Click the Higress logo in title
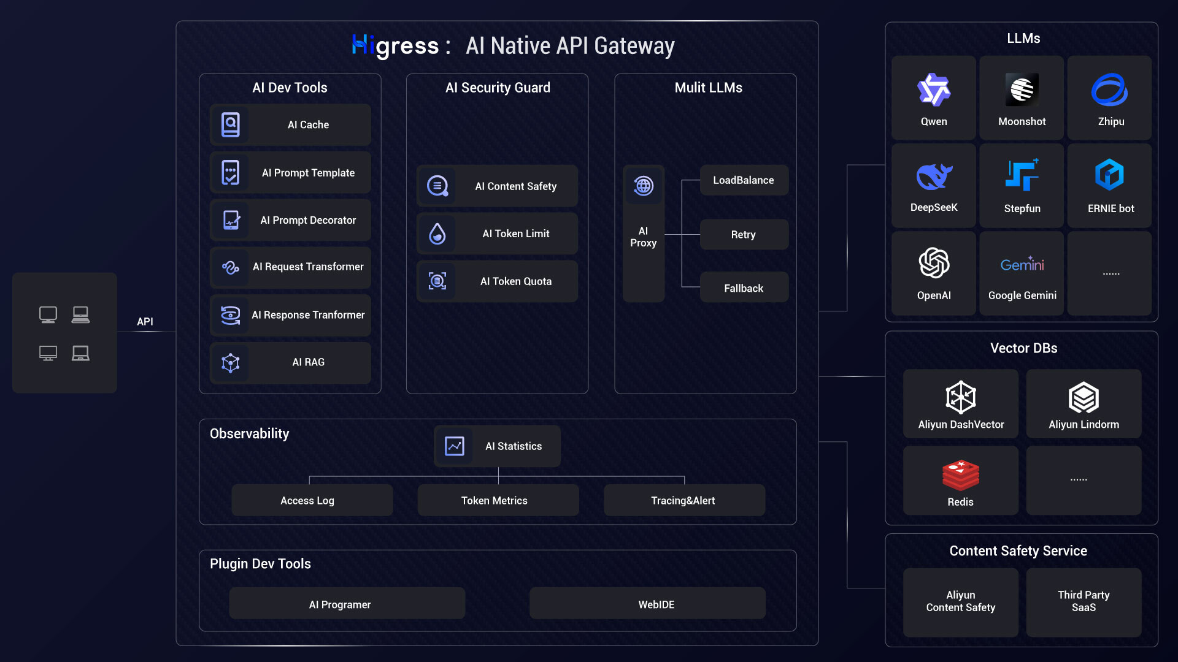 [396, 46]
